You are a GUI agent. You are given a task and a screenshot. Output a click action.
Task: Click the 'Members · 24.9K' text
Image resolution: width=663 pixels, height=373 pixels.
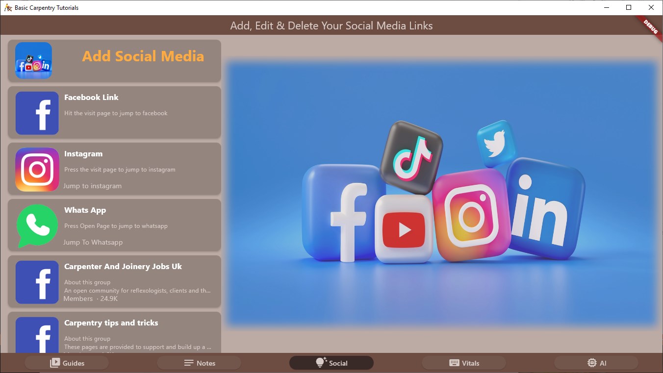[90, 298]
